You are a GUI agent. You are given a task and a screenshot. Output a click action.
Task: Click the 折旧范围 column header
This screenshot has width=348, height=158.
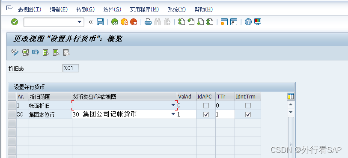(51, 96)
